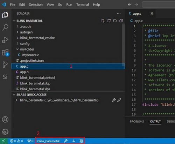Screen dimensions: 175x144
Task: Expand the autogen folder
Action: (68, 32)
